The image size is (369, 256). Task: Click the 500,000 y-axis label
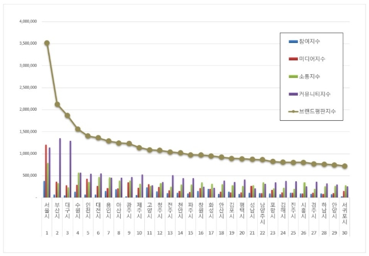pyautogui.click(x=30, y=176)
